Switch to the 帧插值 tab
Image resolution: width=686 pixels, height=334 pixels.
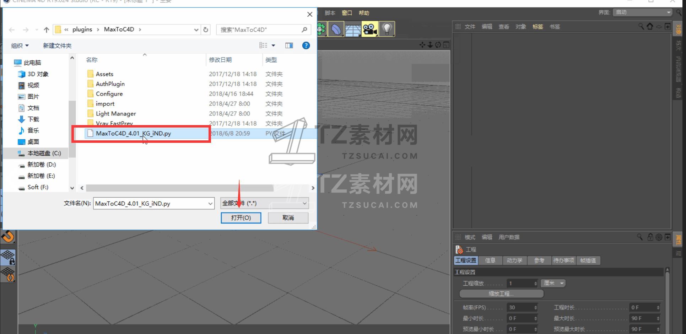click(x=588, y=260)
